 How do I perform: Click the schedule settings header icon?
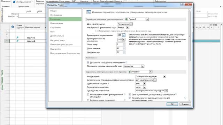click(x=89, y=12)
